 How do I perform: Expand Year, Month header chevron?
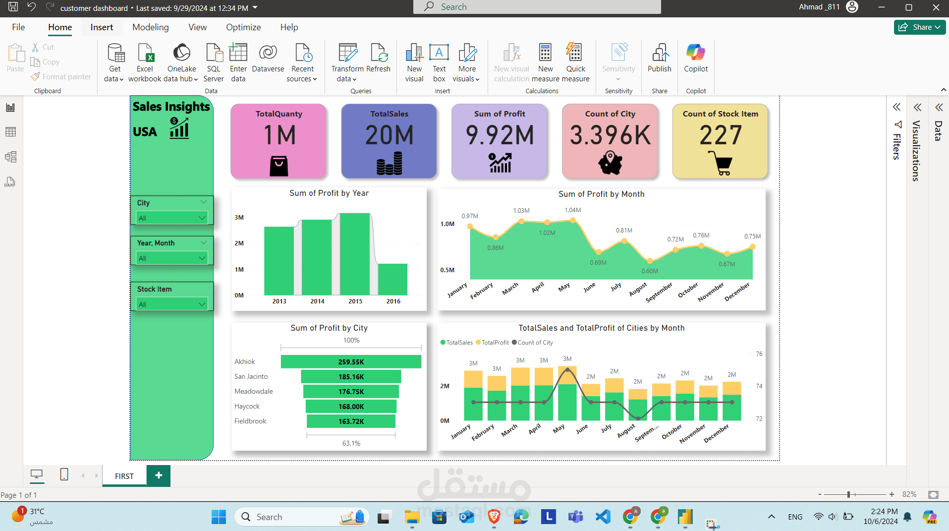click(x=204, y=242)
